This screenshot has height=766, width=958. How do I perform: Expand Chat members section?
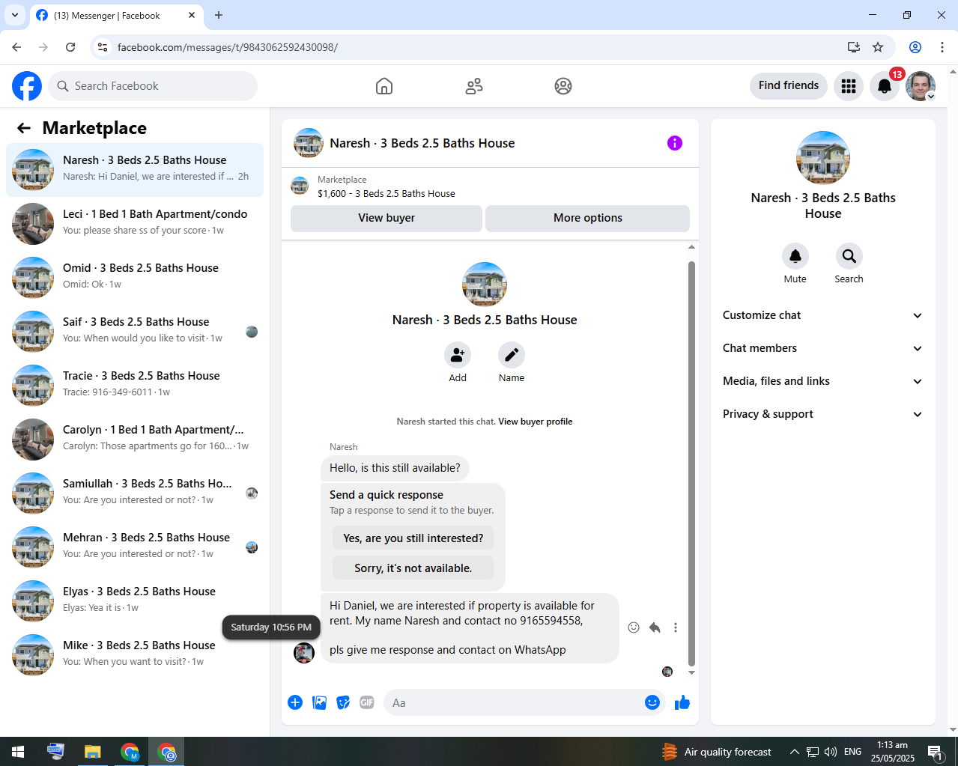pos(823,348)
